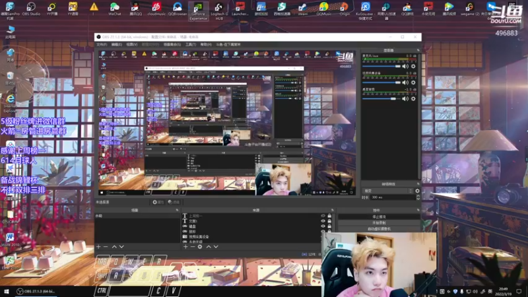Open the wegame desktop icon

[469, 9]
